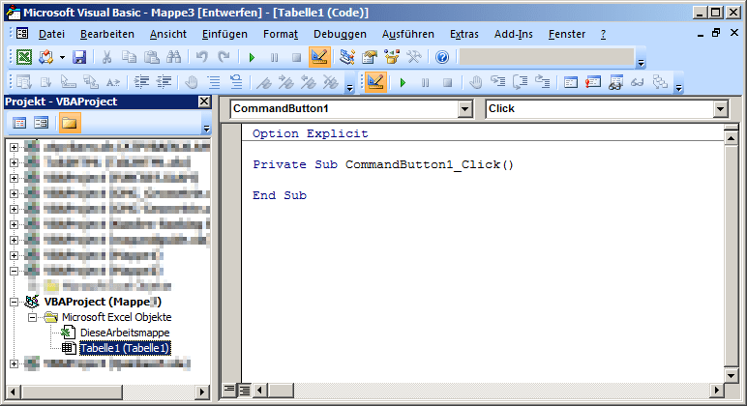747x406 pixels.
Task: Click the Step Into icon on Debug toolbar
Action: point(498,83)
